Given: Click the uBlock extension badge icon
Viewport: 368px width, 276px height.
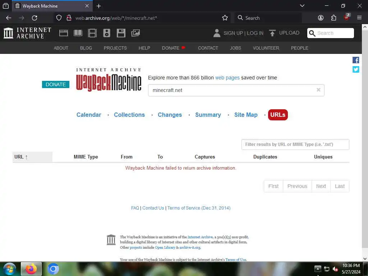Looking at the screenshot, I should coord(347,17).
